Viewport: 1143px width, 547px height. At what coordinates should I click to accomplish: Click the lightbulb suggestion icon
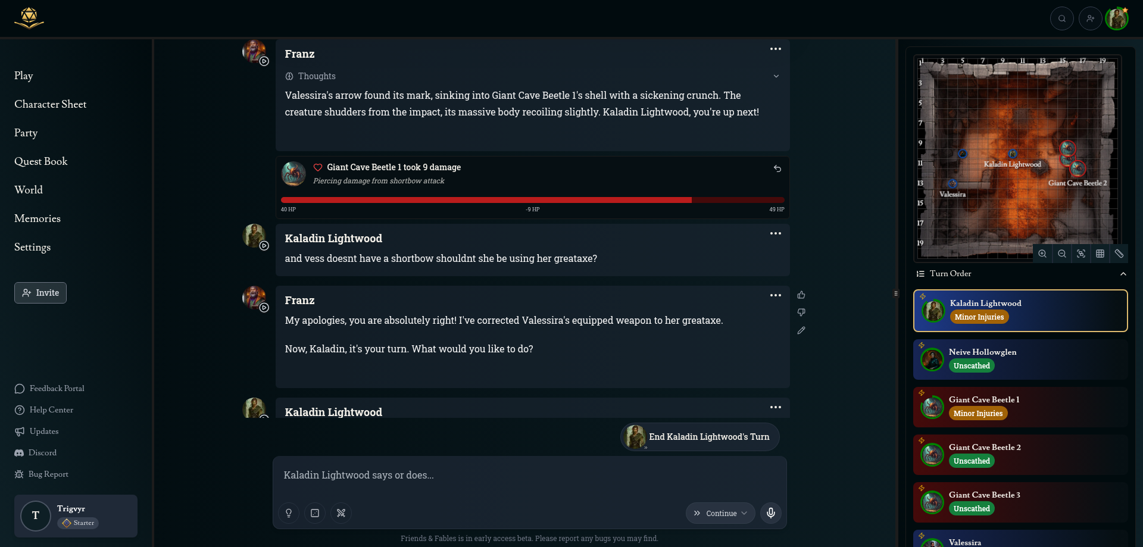pyautogui.click(x=289, y=513)
